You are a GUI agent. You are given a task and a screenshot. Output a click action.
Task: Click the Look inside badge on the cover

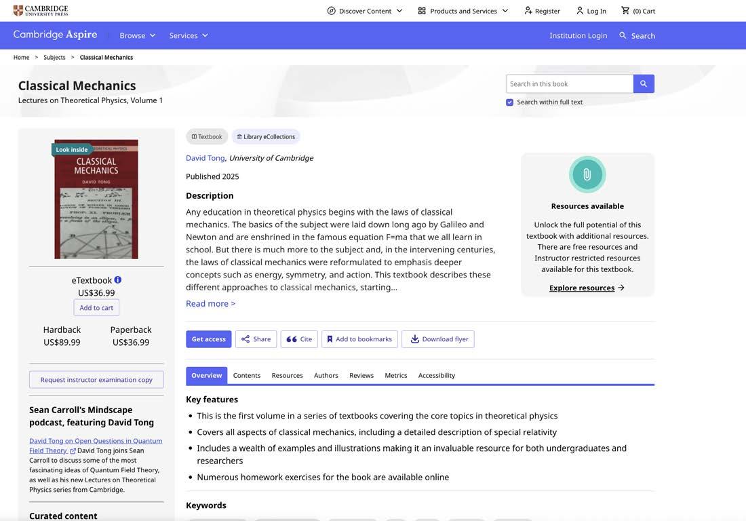point(71,149)
